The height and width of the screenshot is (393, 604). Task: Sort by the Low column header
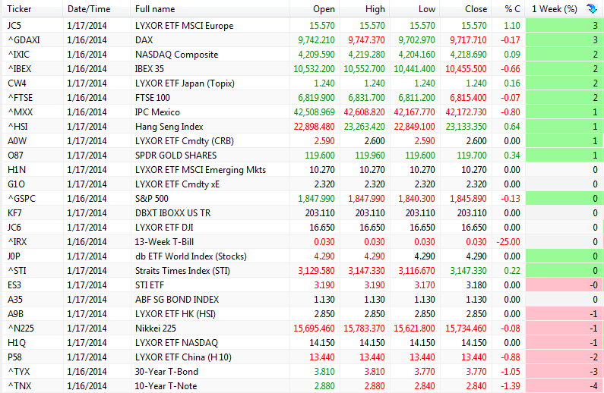click(427, 8)
